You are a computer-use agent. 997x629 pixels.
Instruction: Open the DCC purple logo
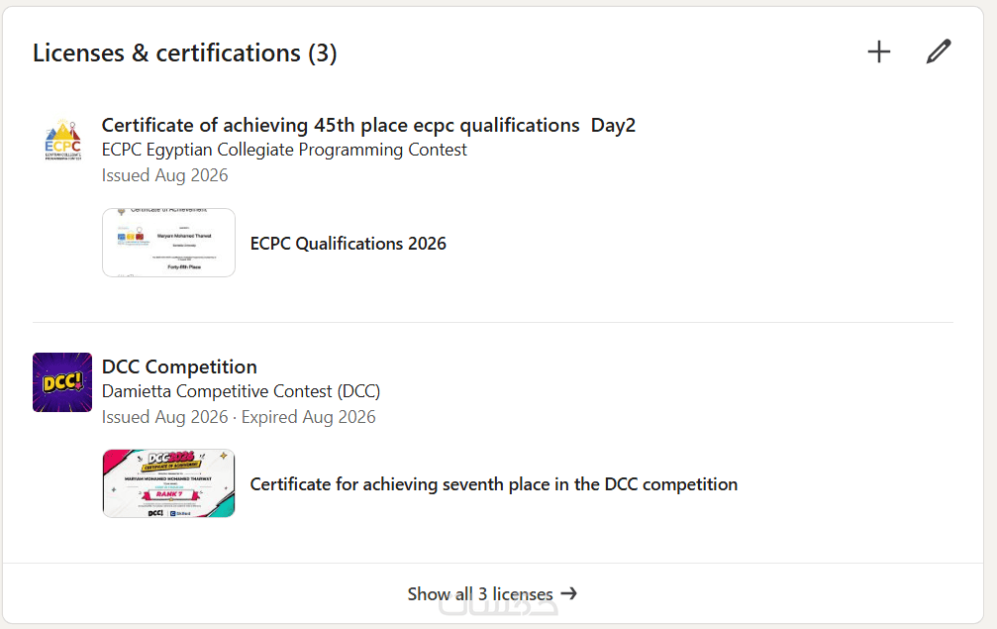coord(62,382)
